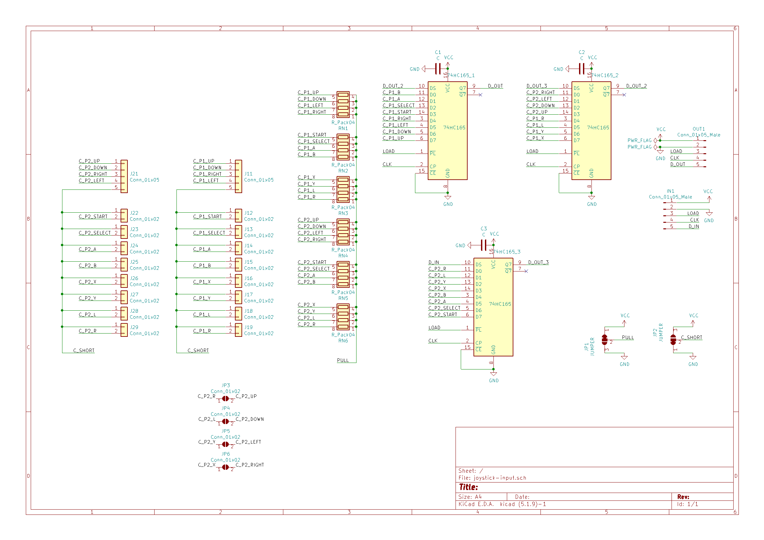Click the C_P2_R label next to JP3
This screenshot has height=540, width=764.
pyautogui.click(x=207, y=396)
